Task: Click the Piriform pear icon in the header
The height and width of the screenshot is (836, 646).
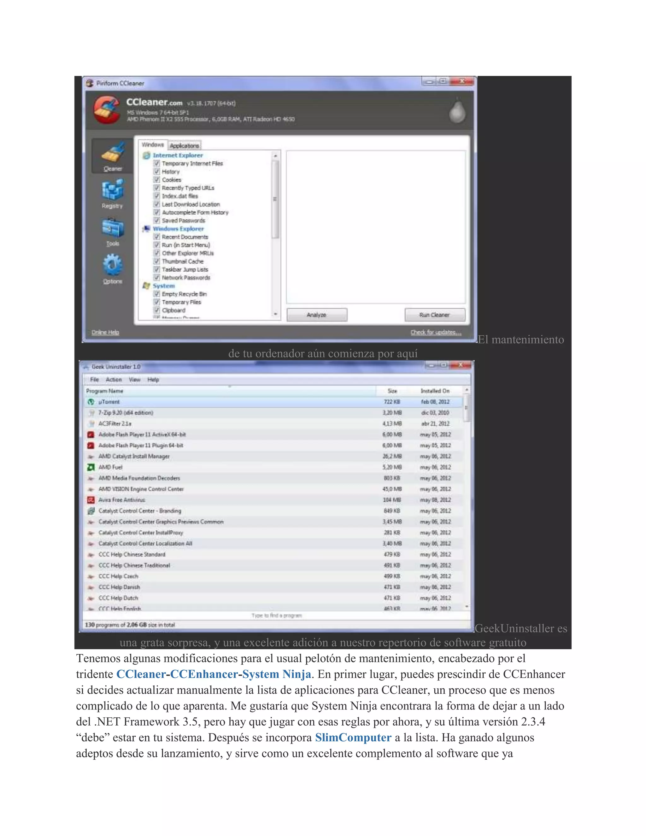Action: click(x=457, y=111)
